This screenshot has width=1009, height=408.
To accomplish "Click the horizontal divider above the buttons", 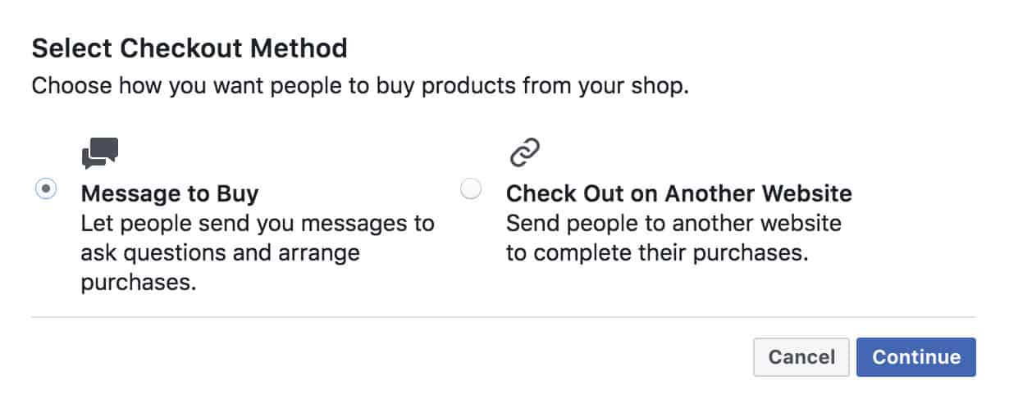I will (x=503, y=316).
